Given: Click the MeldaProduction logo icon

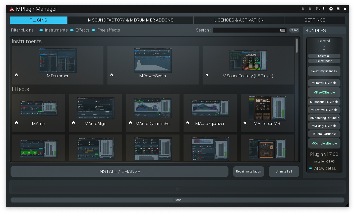Looking at the screenshot, I should point(12,9).
